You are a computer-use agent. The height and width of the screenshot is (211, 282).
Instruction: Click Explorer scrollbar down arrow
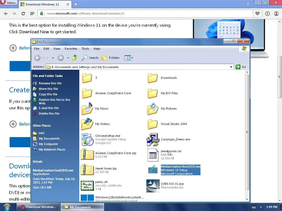(x=247, y=199)
